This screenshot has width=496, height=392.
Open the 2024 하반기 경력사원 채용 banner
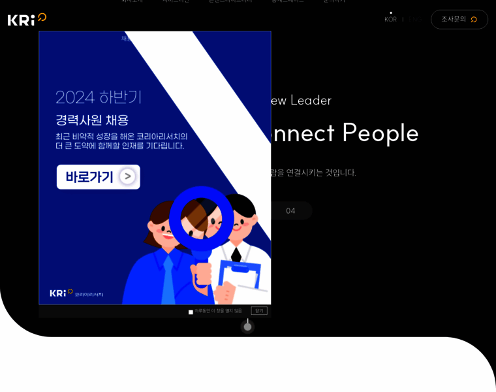155,167
